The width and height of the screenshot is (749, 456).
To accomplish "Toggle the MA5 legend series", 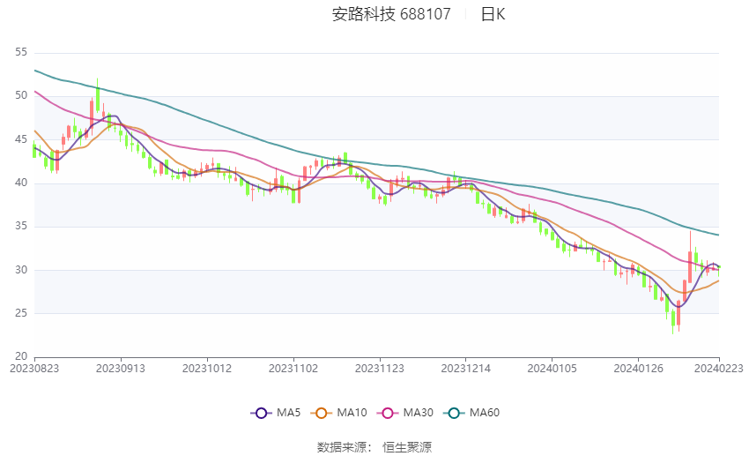I will [x=276, y=413].
